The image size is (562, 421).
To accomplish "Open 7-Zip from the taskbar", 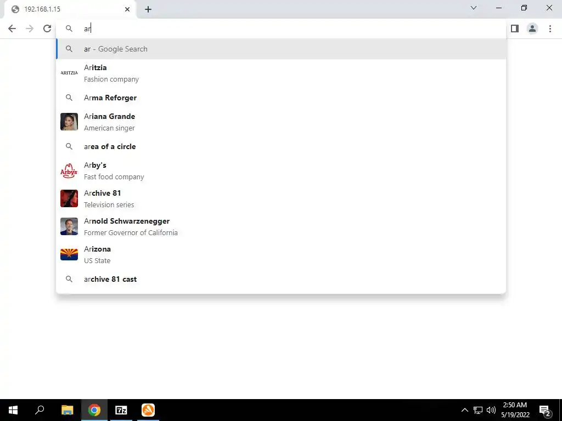I will pos(121,410).
